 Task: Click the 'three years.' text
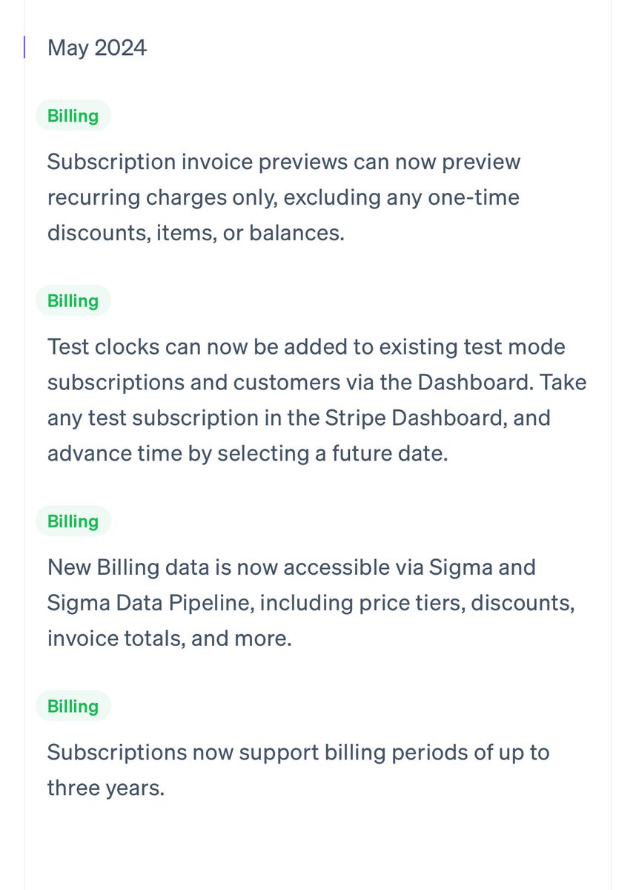pyautogui.click(x=105, y=788)
